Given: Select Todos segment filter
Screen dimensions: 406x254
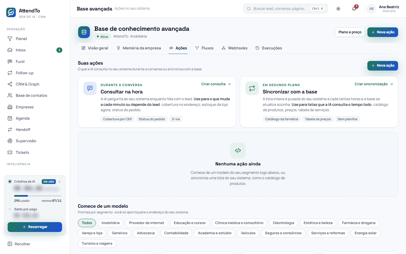Looking at the screenshot, I should [87, 223].
